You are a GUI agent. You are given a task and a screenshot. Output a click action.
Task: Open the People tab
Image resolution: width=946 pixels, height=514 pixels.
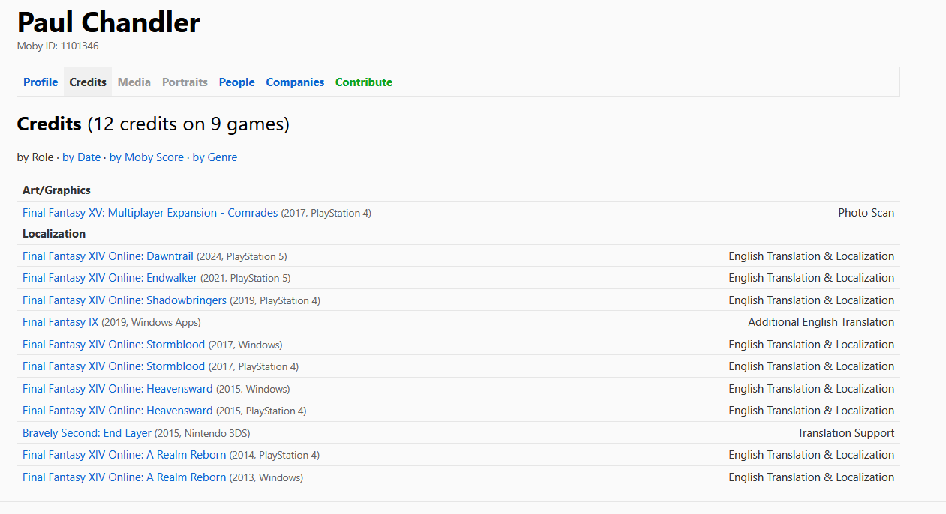point(237,82)
